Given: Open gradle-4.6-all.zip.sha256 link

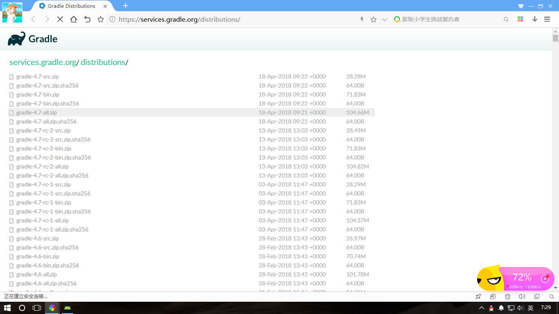Looking at the screenshot, I should tap(46, 283).
